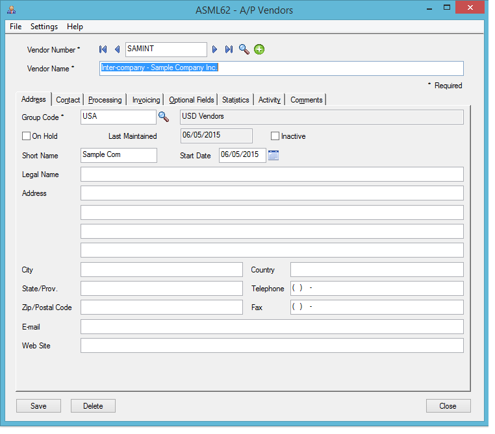Enable the On Hold checkbox
The image size is (495, 434).
click(27, 136)
